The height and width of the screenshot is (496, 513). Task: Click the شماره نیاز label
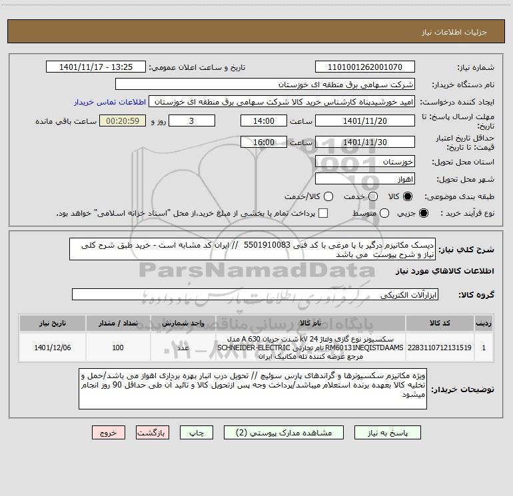point(476,67)
